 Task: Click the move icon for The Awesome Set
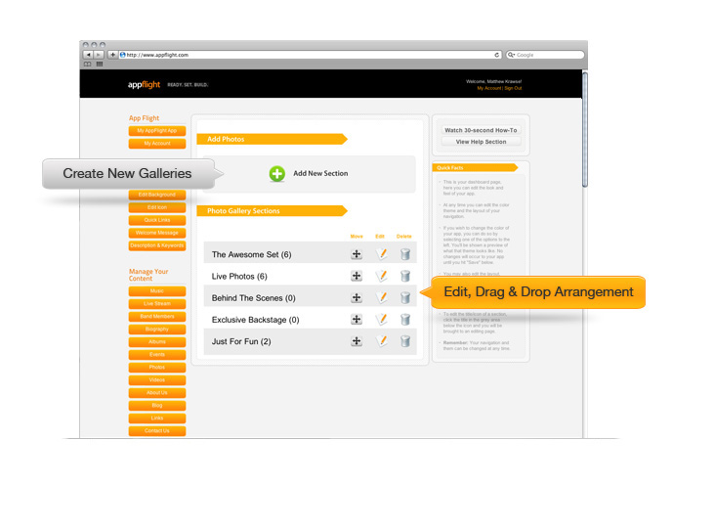point(357,254)
